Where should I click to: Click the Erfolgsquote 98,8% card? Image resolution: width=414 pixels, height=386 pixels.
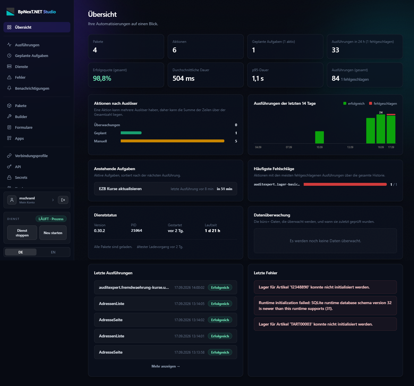(126, 75)
